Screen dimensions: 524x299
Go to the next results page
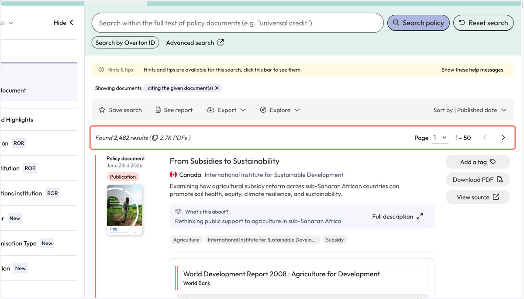coord(503,138)
